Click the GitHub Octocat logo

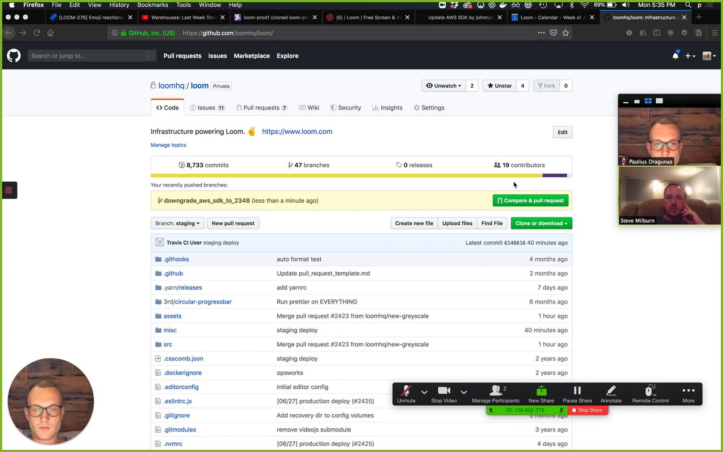click(x=14, y=55)
